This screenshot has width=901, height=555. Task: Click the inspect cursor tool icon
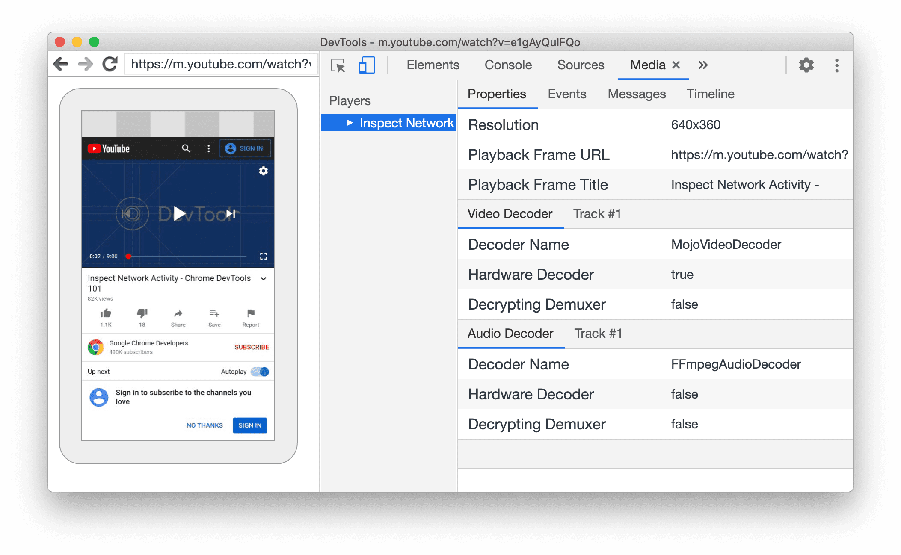coord(337,64)
